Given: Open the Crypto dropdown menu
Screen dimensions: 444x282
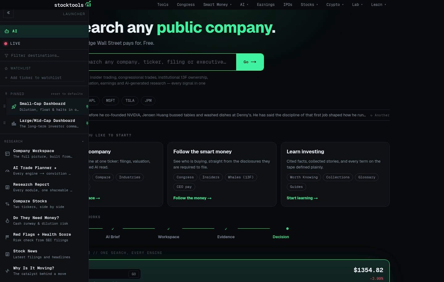Looking at the screenshot, I should [335, 5].
